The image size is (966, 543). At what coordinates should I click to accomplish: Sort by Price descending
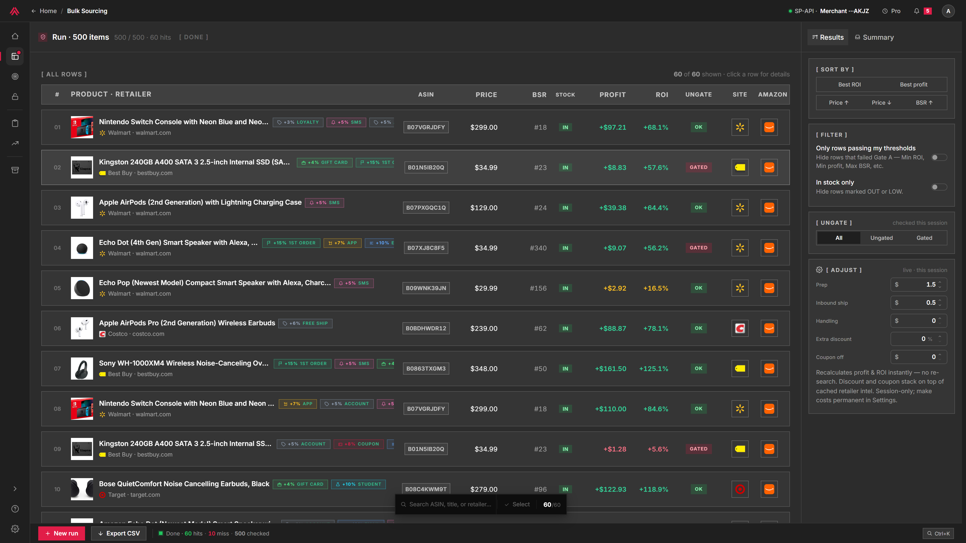[881, 103]
